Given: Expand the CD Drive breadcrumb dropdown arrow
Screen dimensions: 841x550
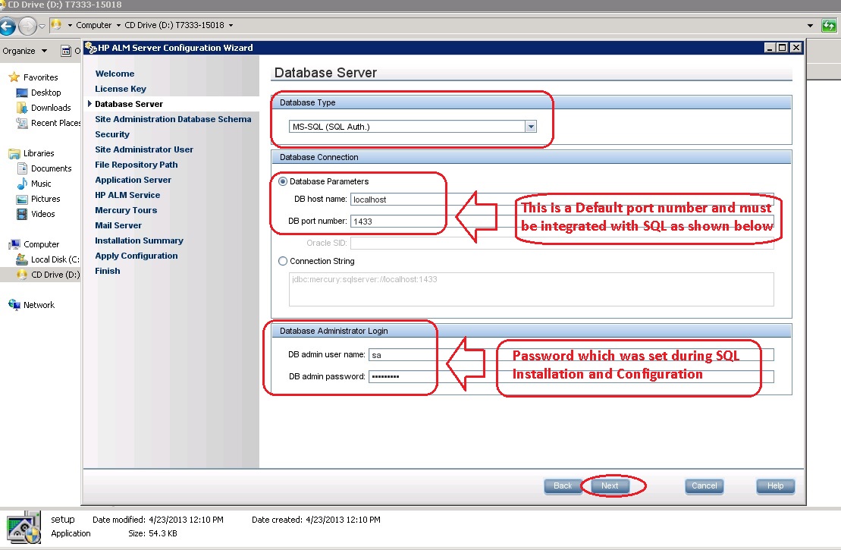Looking at the screenshot, I should 231,25.
